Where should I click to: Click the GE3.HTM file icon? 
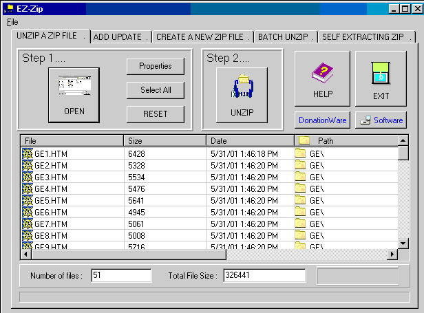(28, 177)
